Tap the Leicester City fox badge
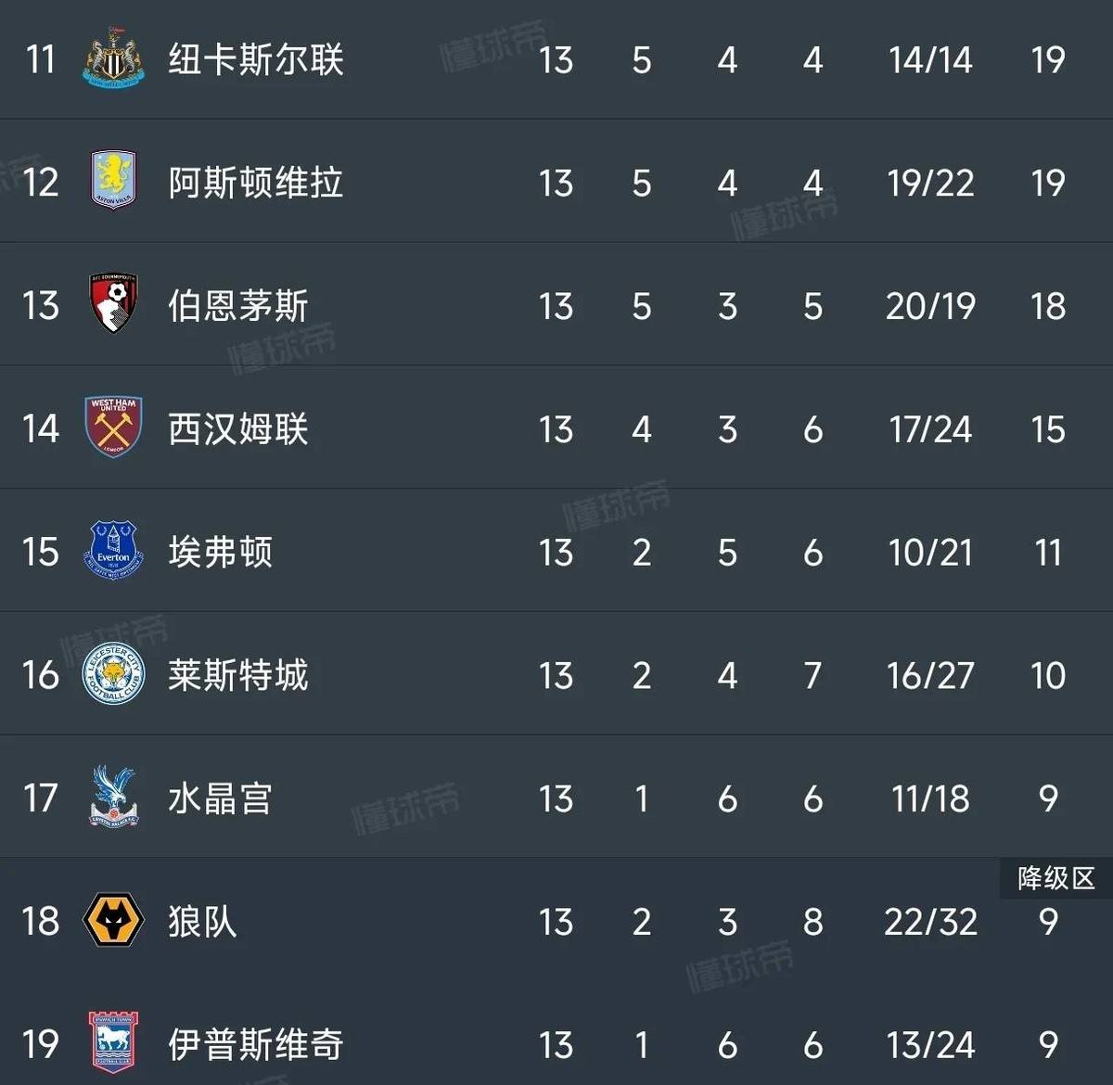This screenshot has width=1113, height=1085. [113, 674]
